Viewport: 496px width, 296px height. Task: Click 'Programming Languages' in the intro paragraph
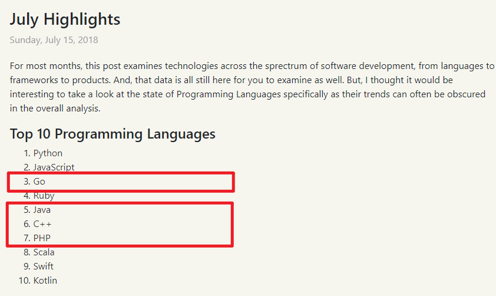(229, 94)
